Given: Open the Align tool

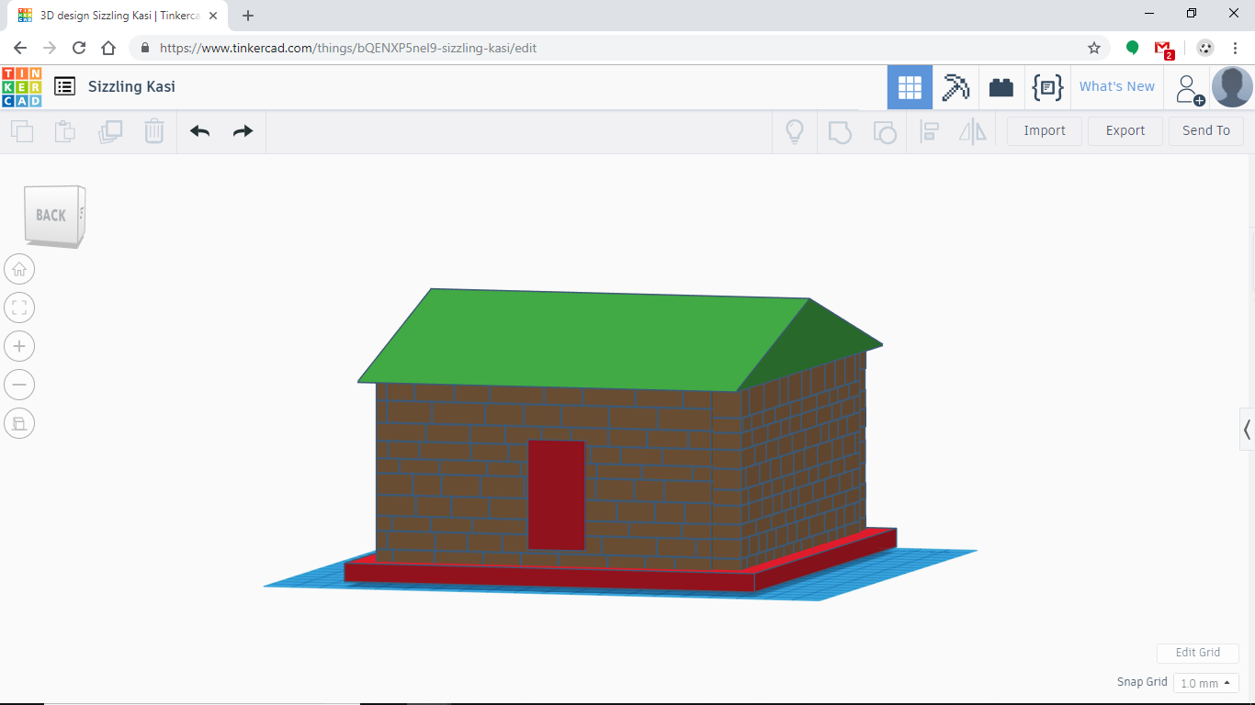Looking at the screenshot, I should (x=929, y=131).
